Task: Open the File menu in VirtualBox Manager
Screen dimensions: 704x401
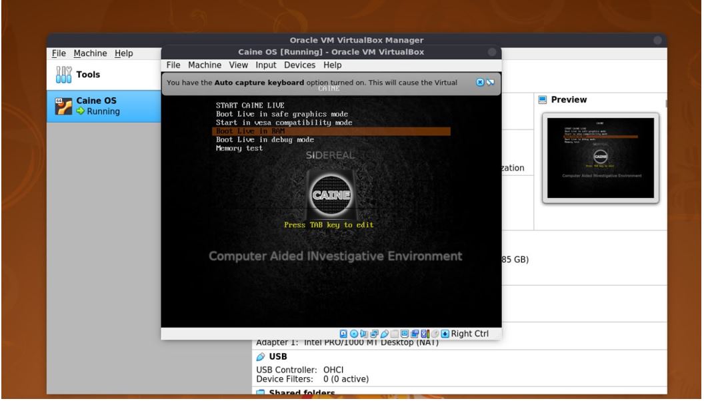Action: point(59,53)
